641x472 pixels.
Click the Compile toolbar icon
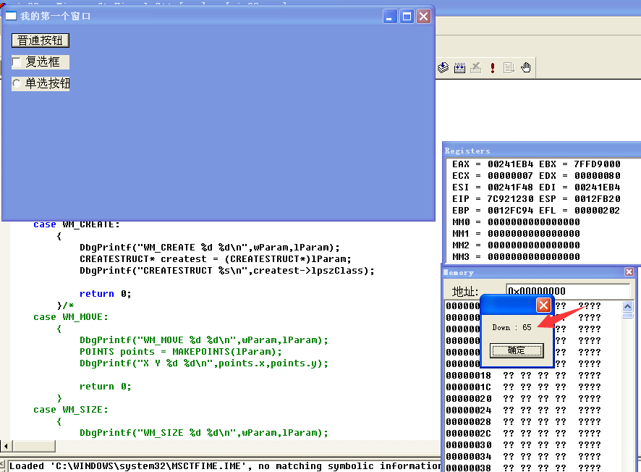pyautogui.click(x=443, y=67)
